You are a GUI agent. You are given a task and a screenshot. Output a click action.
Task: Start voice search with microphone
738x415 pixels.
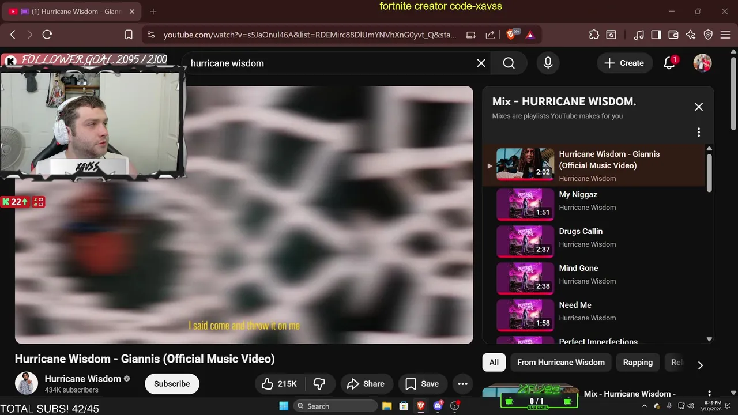pyautogui.click(x=548, y=63)
